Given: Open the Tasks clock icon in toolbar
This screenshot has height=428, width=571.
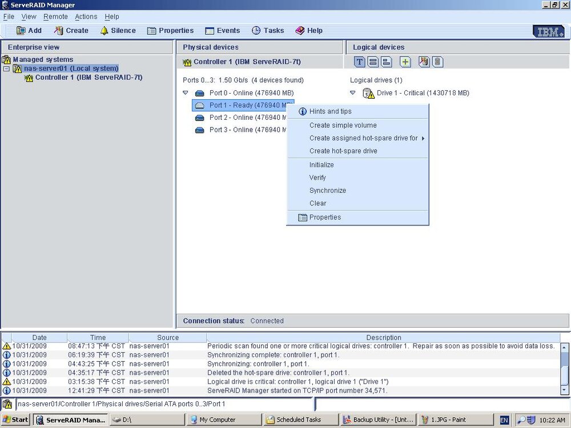Looking at the screenshot, I should (x=256, y=31).
